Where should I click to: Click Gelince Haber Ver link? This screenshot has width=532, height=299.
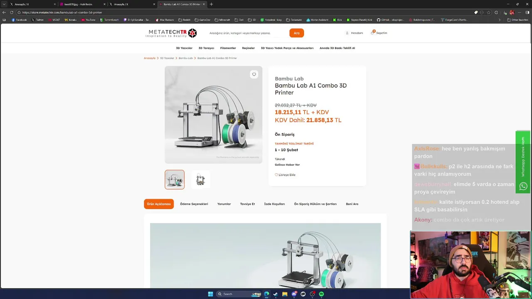(x=287, y=165)
